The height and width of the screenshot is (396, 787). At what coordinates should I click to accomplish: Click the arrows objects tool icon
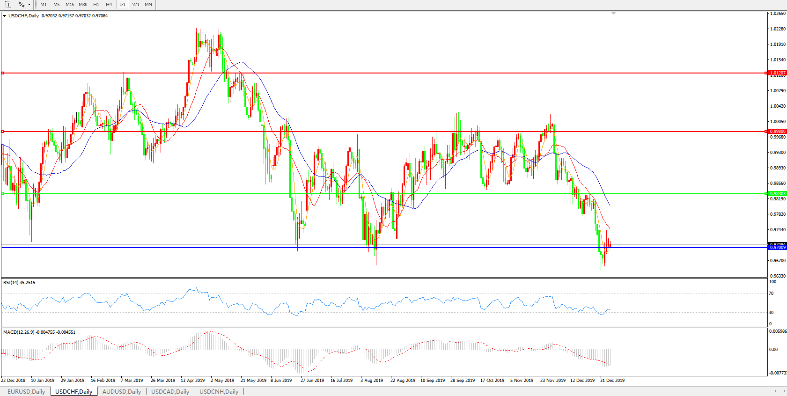[21, 4]
